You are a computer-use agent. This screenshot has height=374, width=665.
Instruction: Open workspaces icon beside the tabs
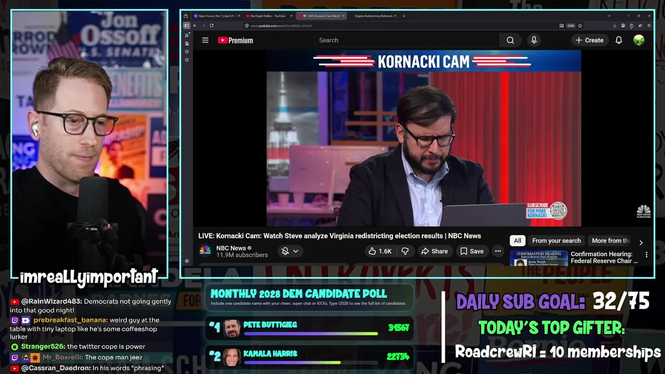pyautogui.click(x=185, y=16)
